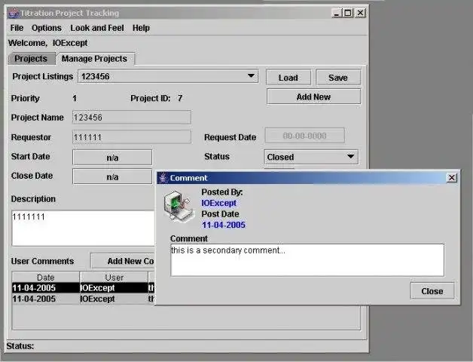
Task: Switch to the Manage Projects tab
Action: pos(94,59)
